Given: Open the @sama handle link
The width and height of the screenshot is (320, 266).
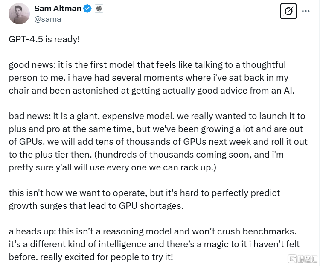Looking at the screenshot, I should (x=48, y=19).
